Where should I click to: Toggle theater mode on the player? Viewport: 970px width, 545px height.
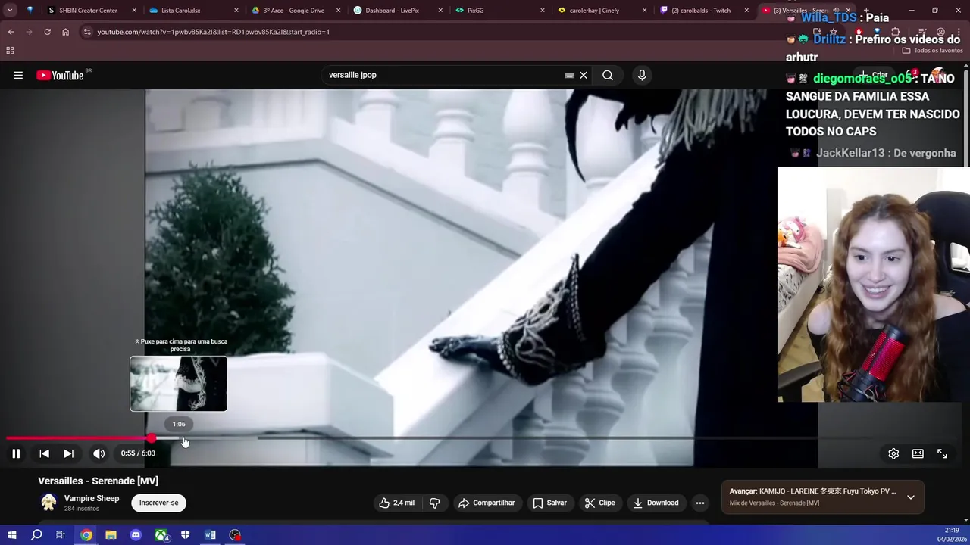(x=918, y=453)
